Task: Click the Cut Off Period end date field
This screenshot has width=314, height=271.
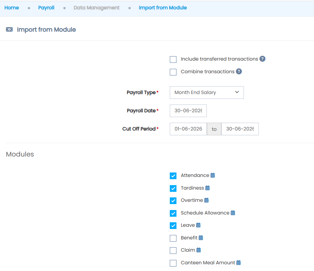Action: (x=240, y=129)
